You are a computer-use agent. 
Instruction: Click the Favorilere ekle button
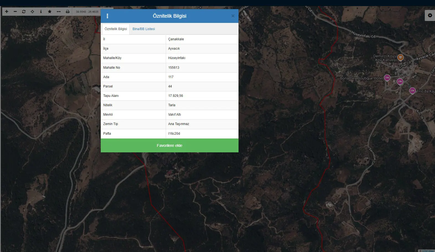(170, 145)
